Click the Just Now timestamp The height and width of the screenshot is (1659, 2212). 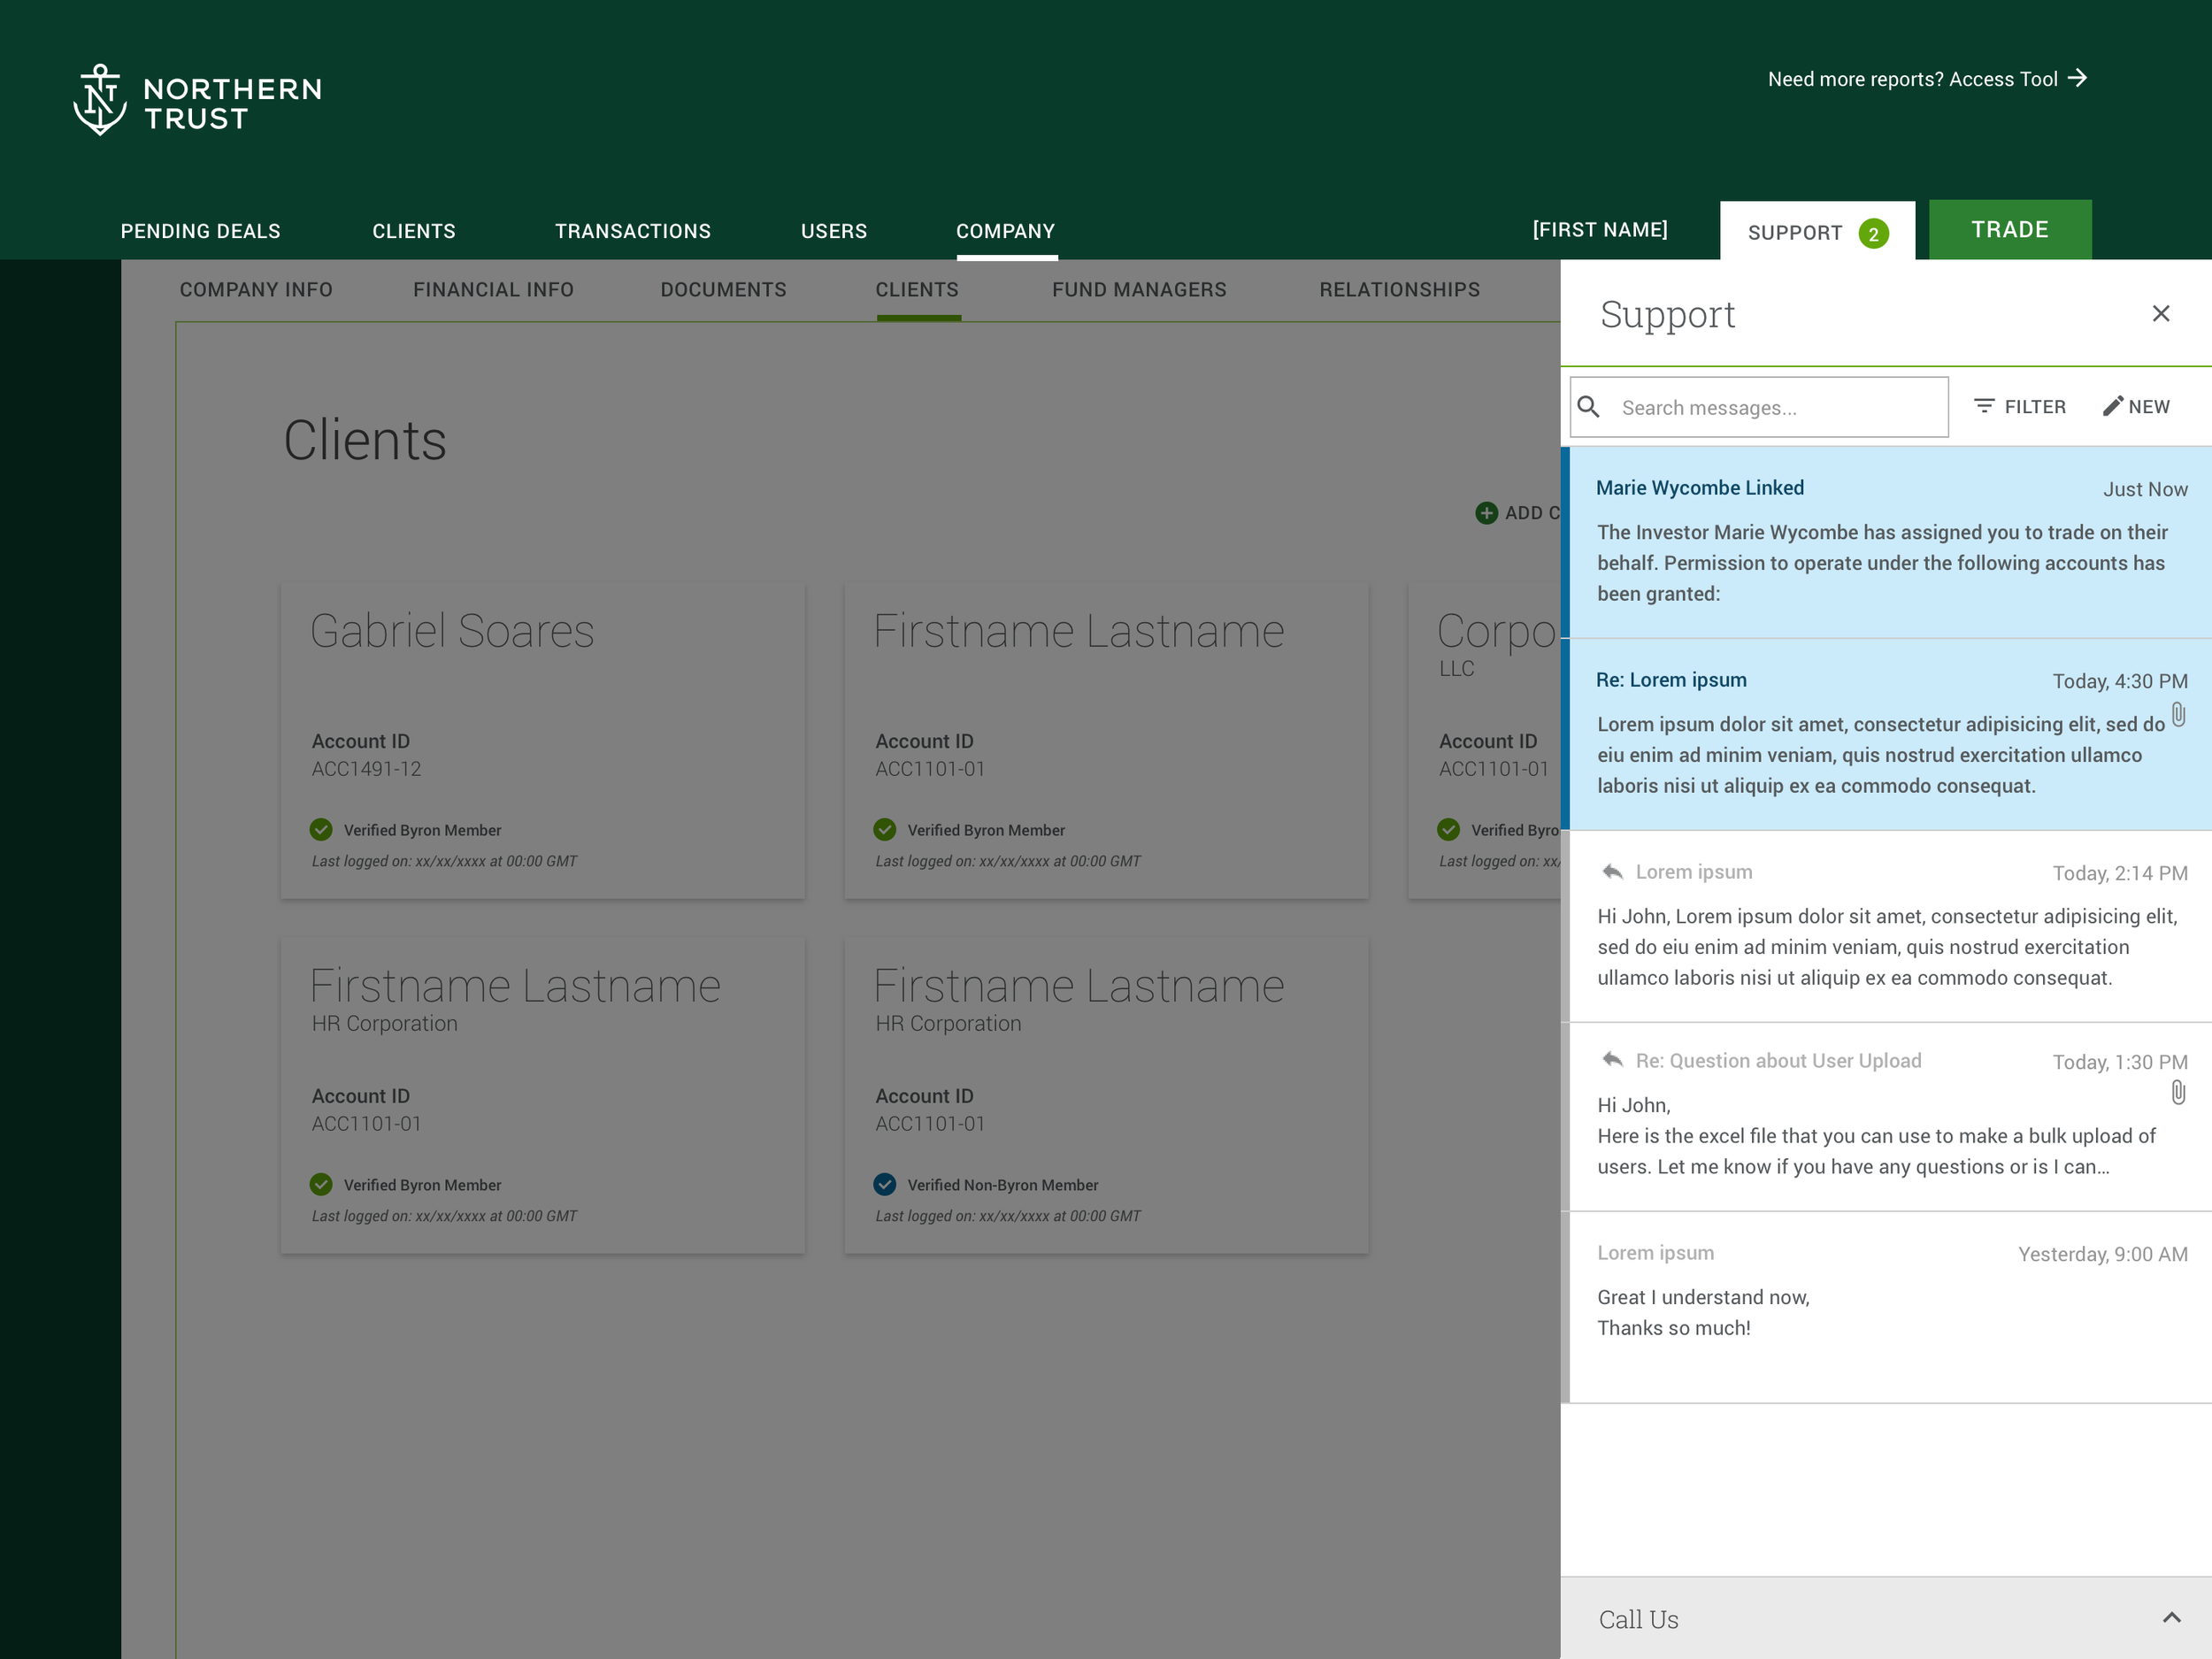point(2145,489)
